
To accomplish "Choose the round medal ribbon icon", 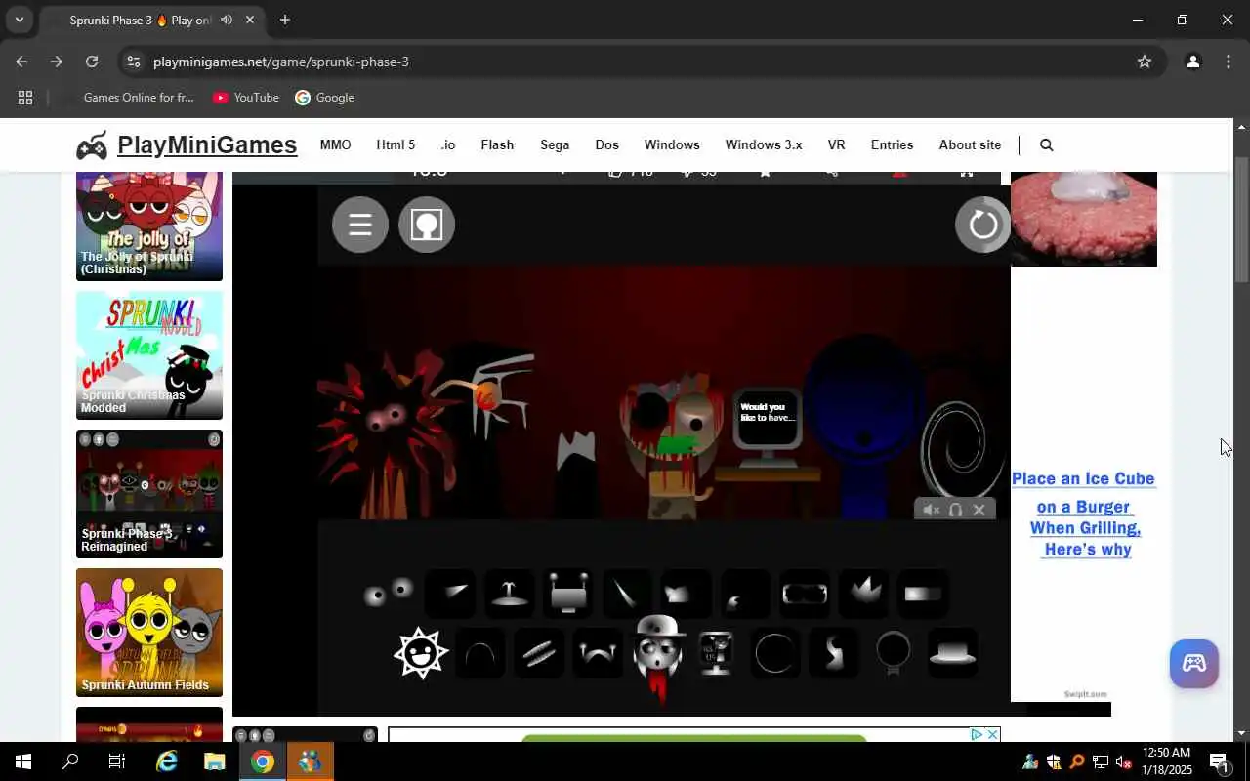I will [893, 653].
